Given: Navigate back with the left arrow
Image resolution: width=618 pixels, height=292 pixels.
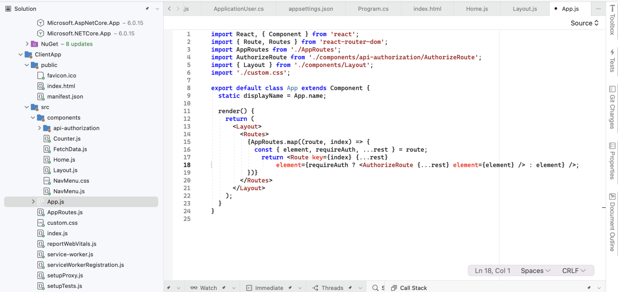Looking at the screenshot, I should pyautogui.click(x=169, y=9).
